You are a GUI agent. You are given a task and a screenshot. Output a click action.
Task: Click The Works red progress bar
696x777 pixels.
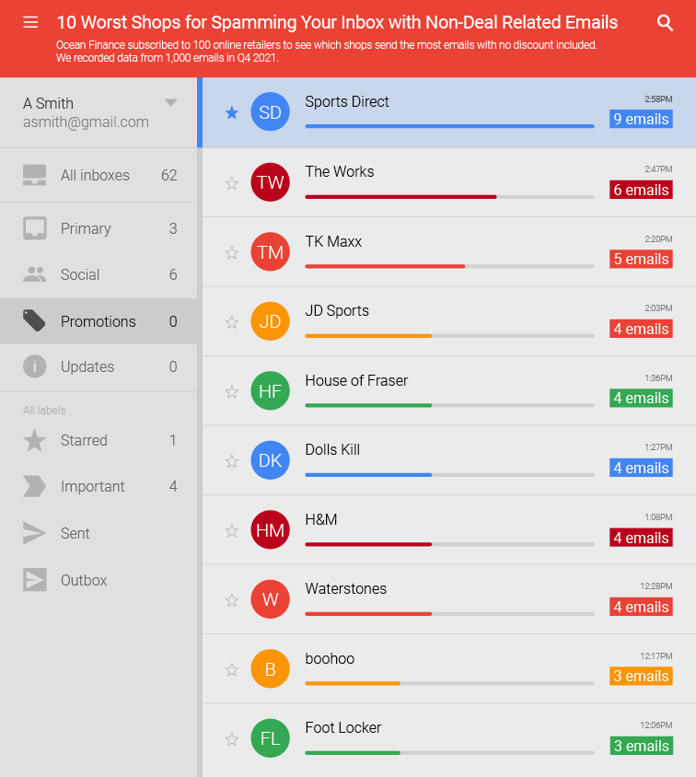point(400,197)
